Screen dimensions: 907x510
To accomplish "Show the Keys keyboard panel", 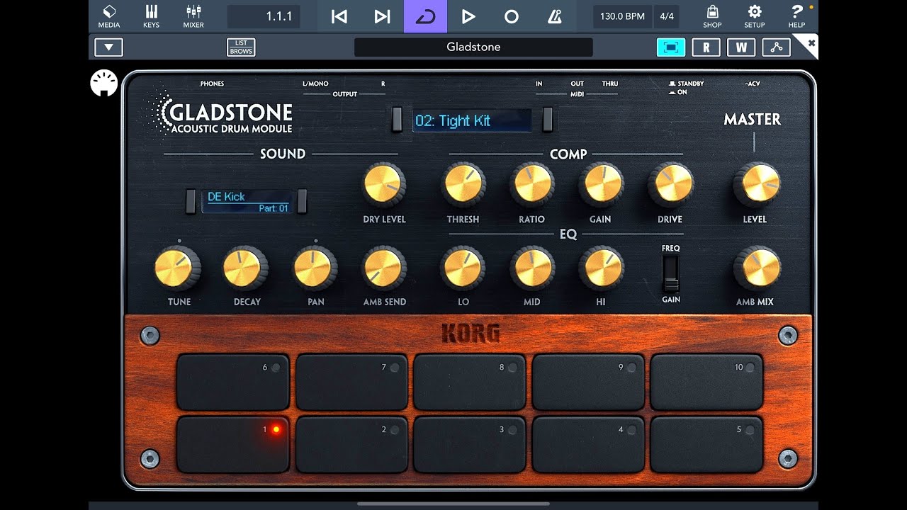I will [151, 16].
